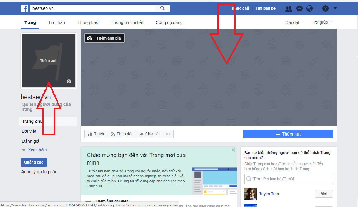Click Mời button next to Tuyen Tran
The image size is (358, 207).
(324, 194)
